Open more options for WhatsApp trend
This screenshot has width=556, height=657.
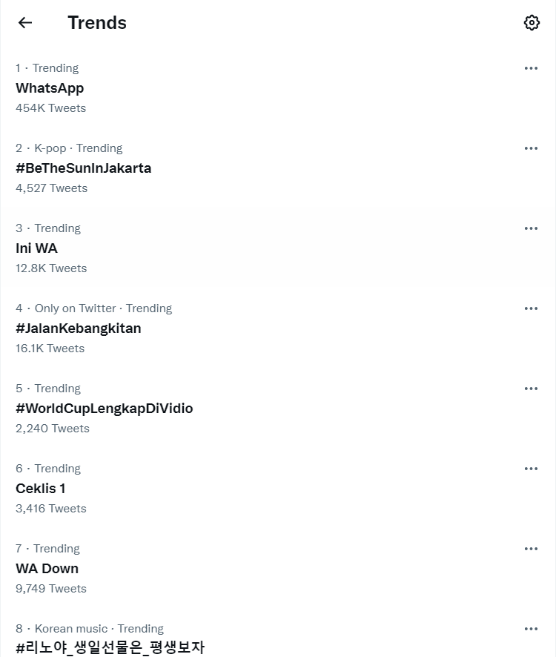pyautogui.click(x=531, y=68)
